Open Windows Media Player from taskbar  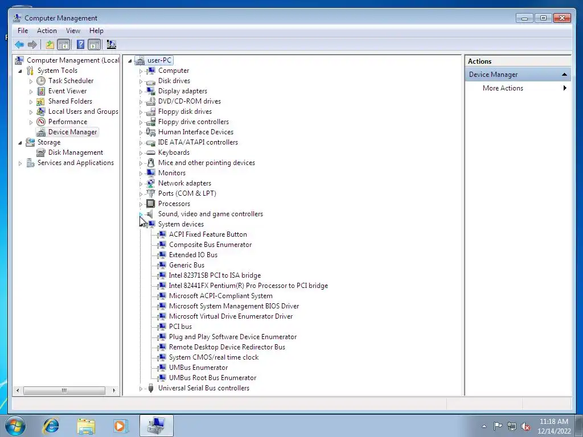(121, 426)
